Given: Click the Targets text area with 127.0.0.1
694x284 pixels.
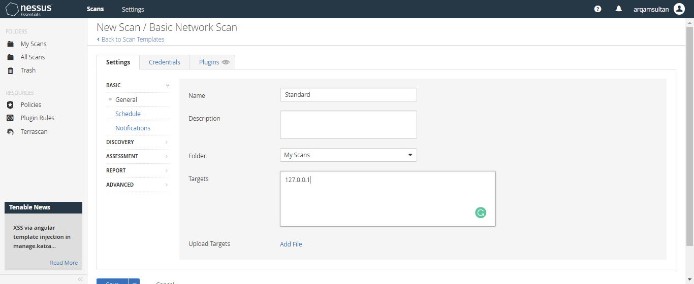Looking at the screenshot, I should click(x=388, y=199).
